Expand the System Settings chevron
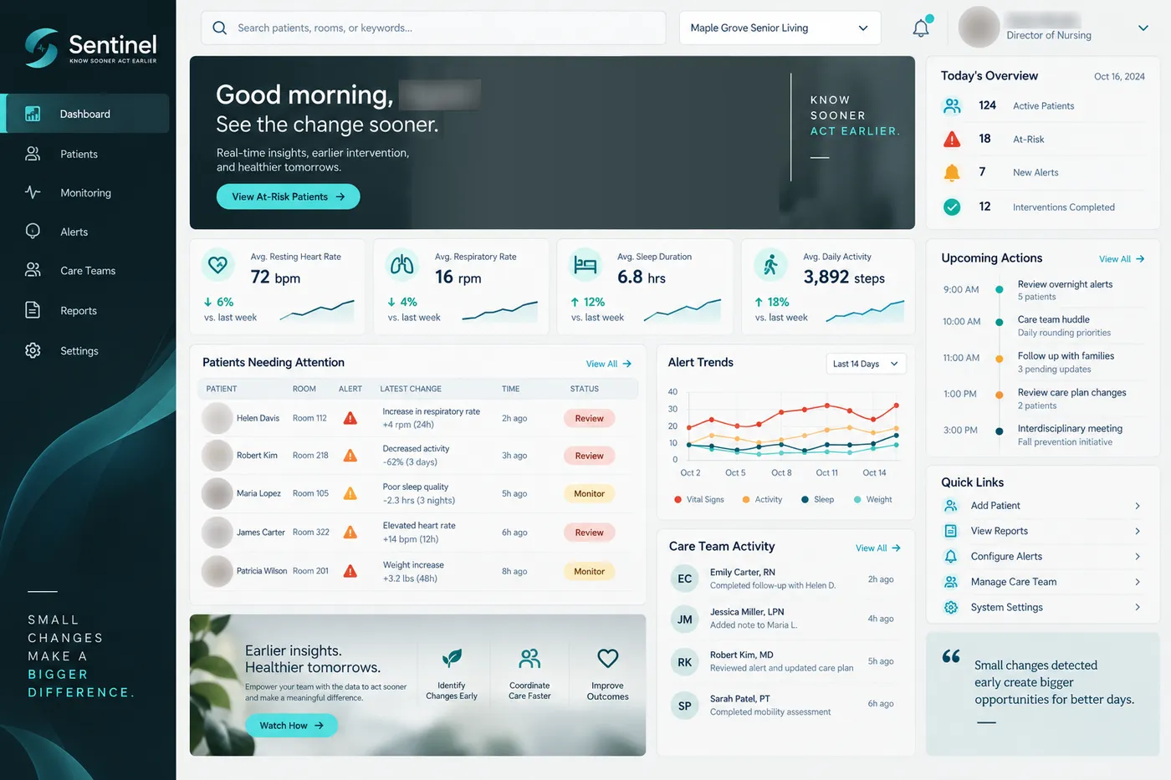Image resolution: width=1171 pixels, height=780 pixels. click(1138, 608)
